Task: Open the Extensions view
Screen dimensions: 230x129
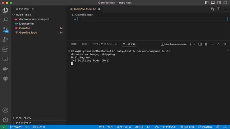Action: 5,49
